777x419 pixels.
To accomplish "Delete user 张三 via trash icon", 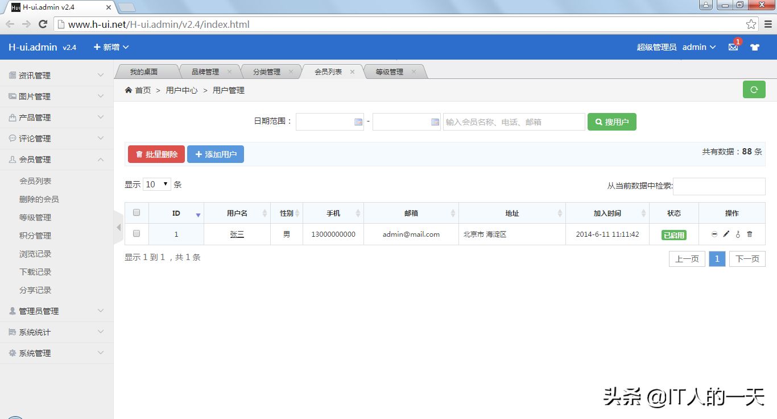I will [x=750, y=234].
